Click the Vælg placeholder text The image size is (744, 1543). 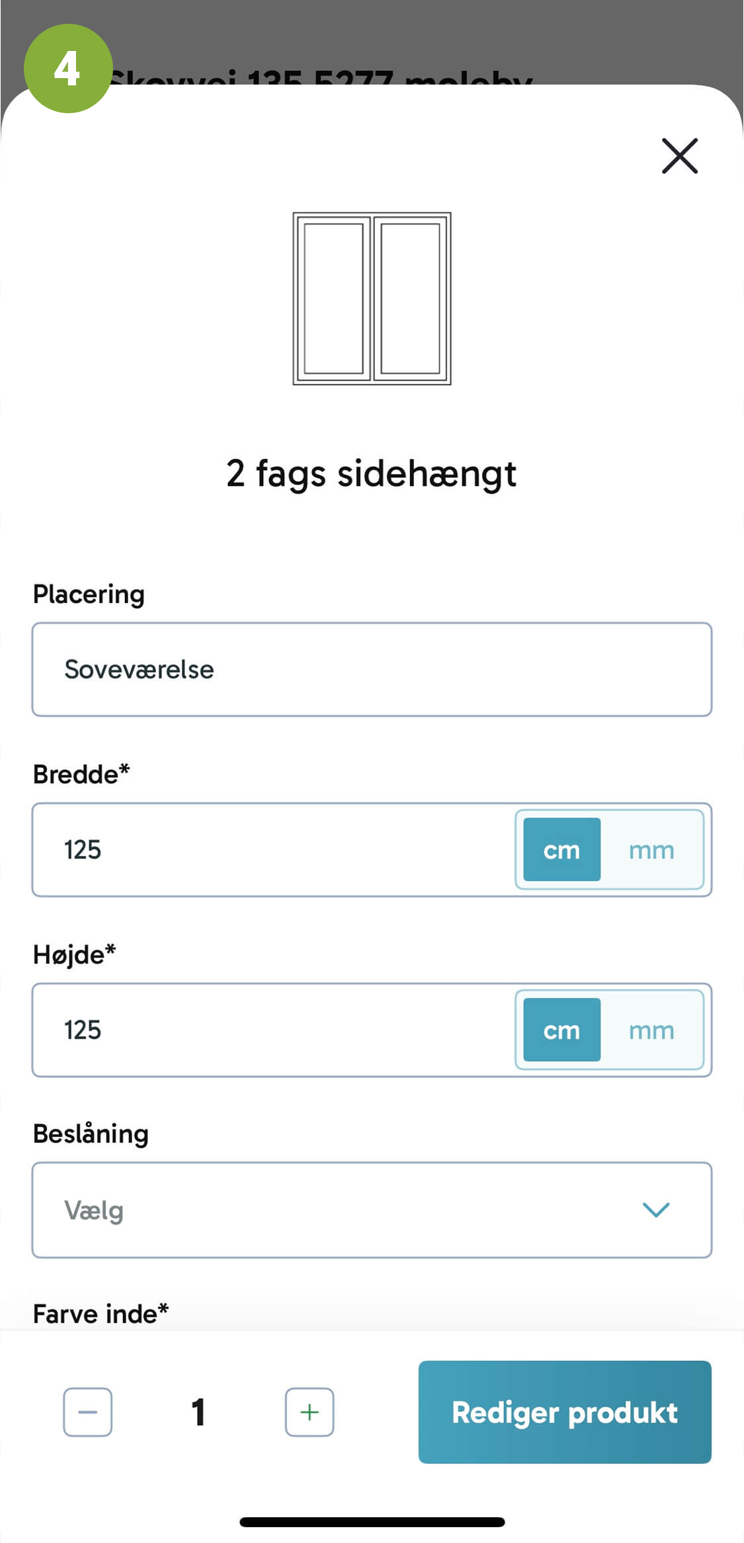pyautogui.click(x=94, y=1211)
